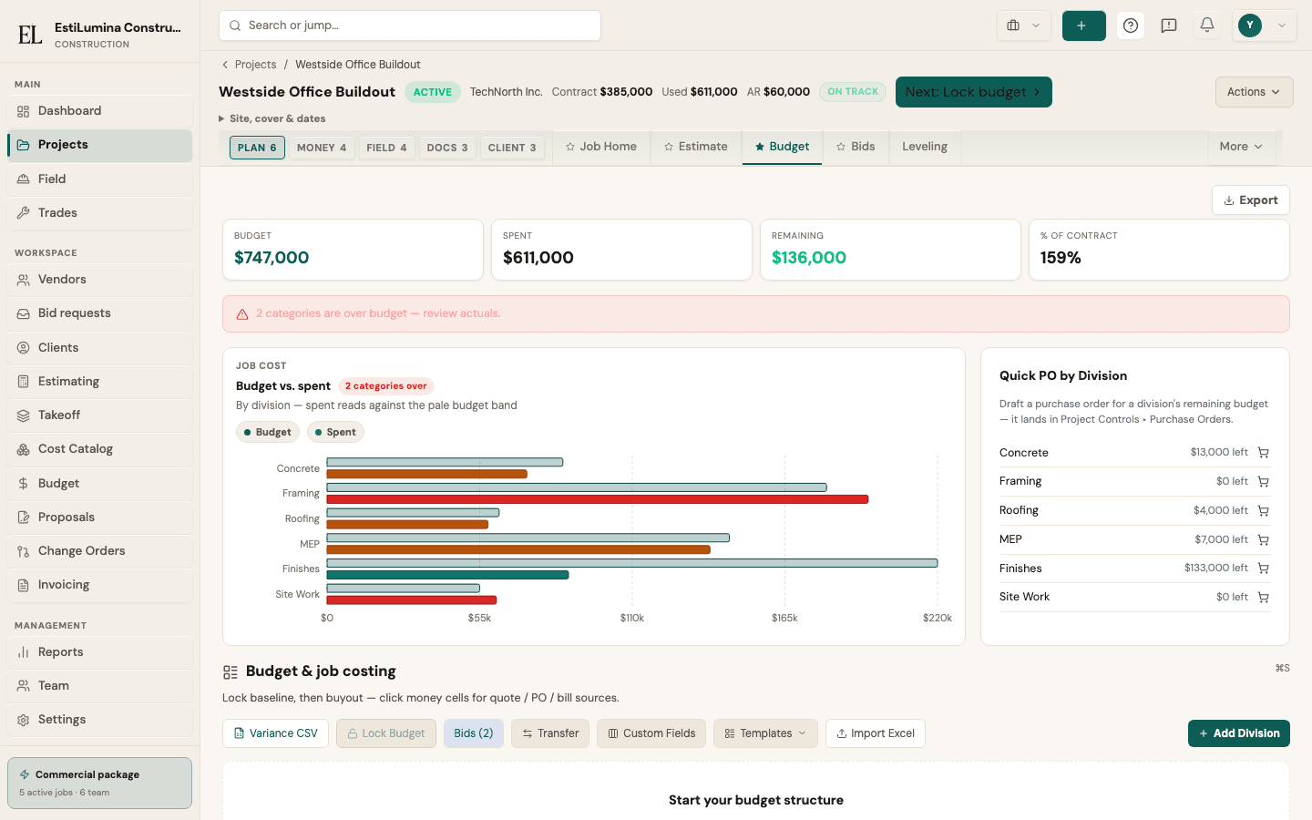Create PO with Roofing cart icon
Image resolution: width=1312 pixels, height=820 pixels.
[x=1263, y=511]
